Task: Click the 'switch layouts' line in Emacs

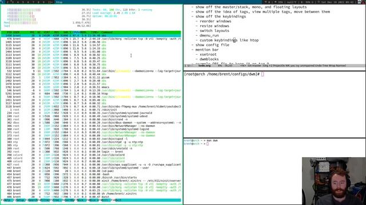Action: tap(212, 31)
